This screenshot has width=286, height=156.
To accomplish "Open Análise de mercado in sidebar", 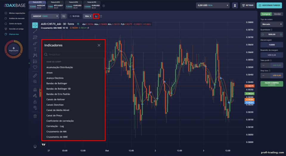I will 15,18.
